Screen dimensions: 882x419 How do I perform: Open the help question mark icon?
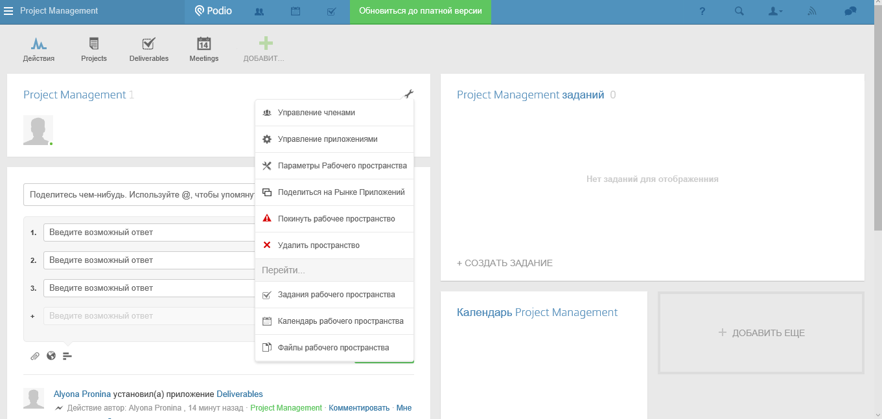[x=702, y=12]
